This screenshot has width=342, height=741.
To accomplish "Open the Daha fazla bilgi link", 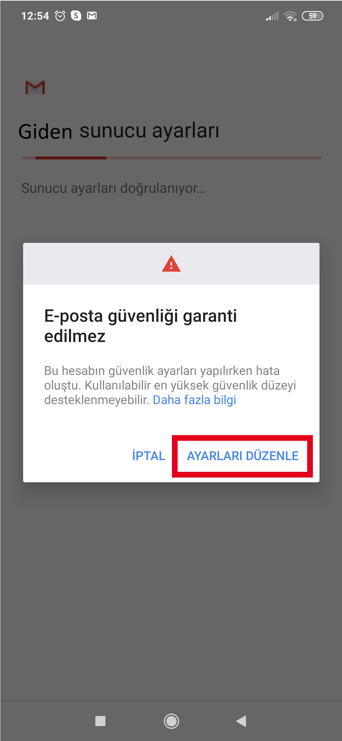I will pyautogui.click(x=194, y=400).
